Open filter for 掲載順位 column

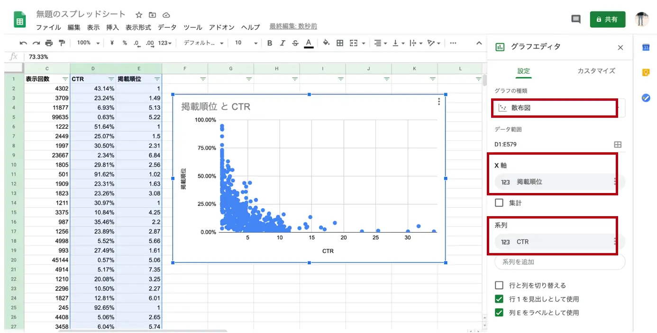(157, 79)
